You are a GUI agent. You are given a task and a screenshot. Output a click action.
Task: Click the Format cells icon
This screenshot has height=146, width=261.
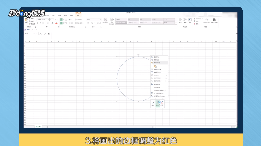click(x=190, y=20)
